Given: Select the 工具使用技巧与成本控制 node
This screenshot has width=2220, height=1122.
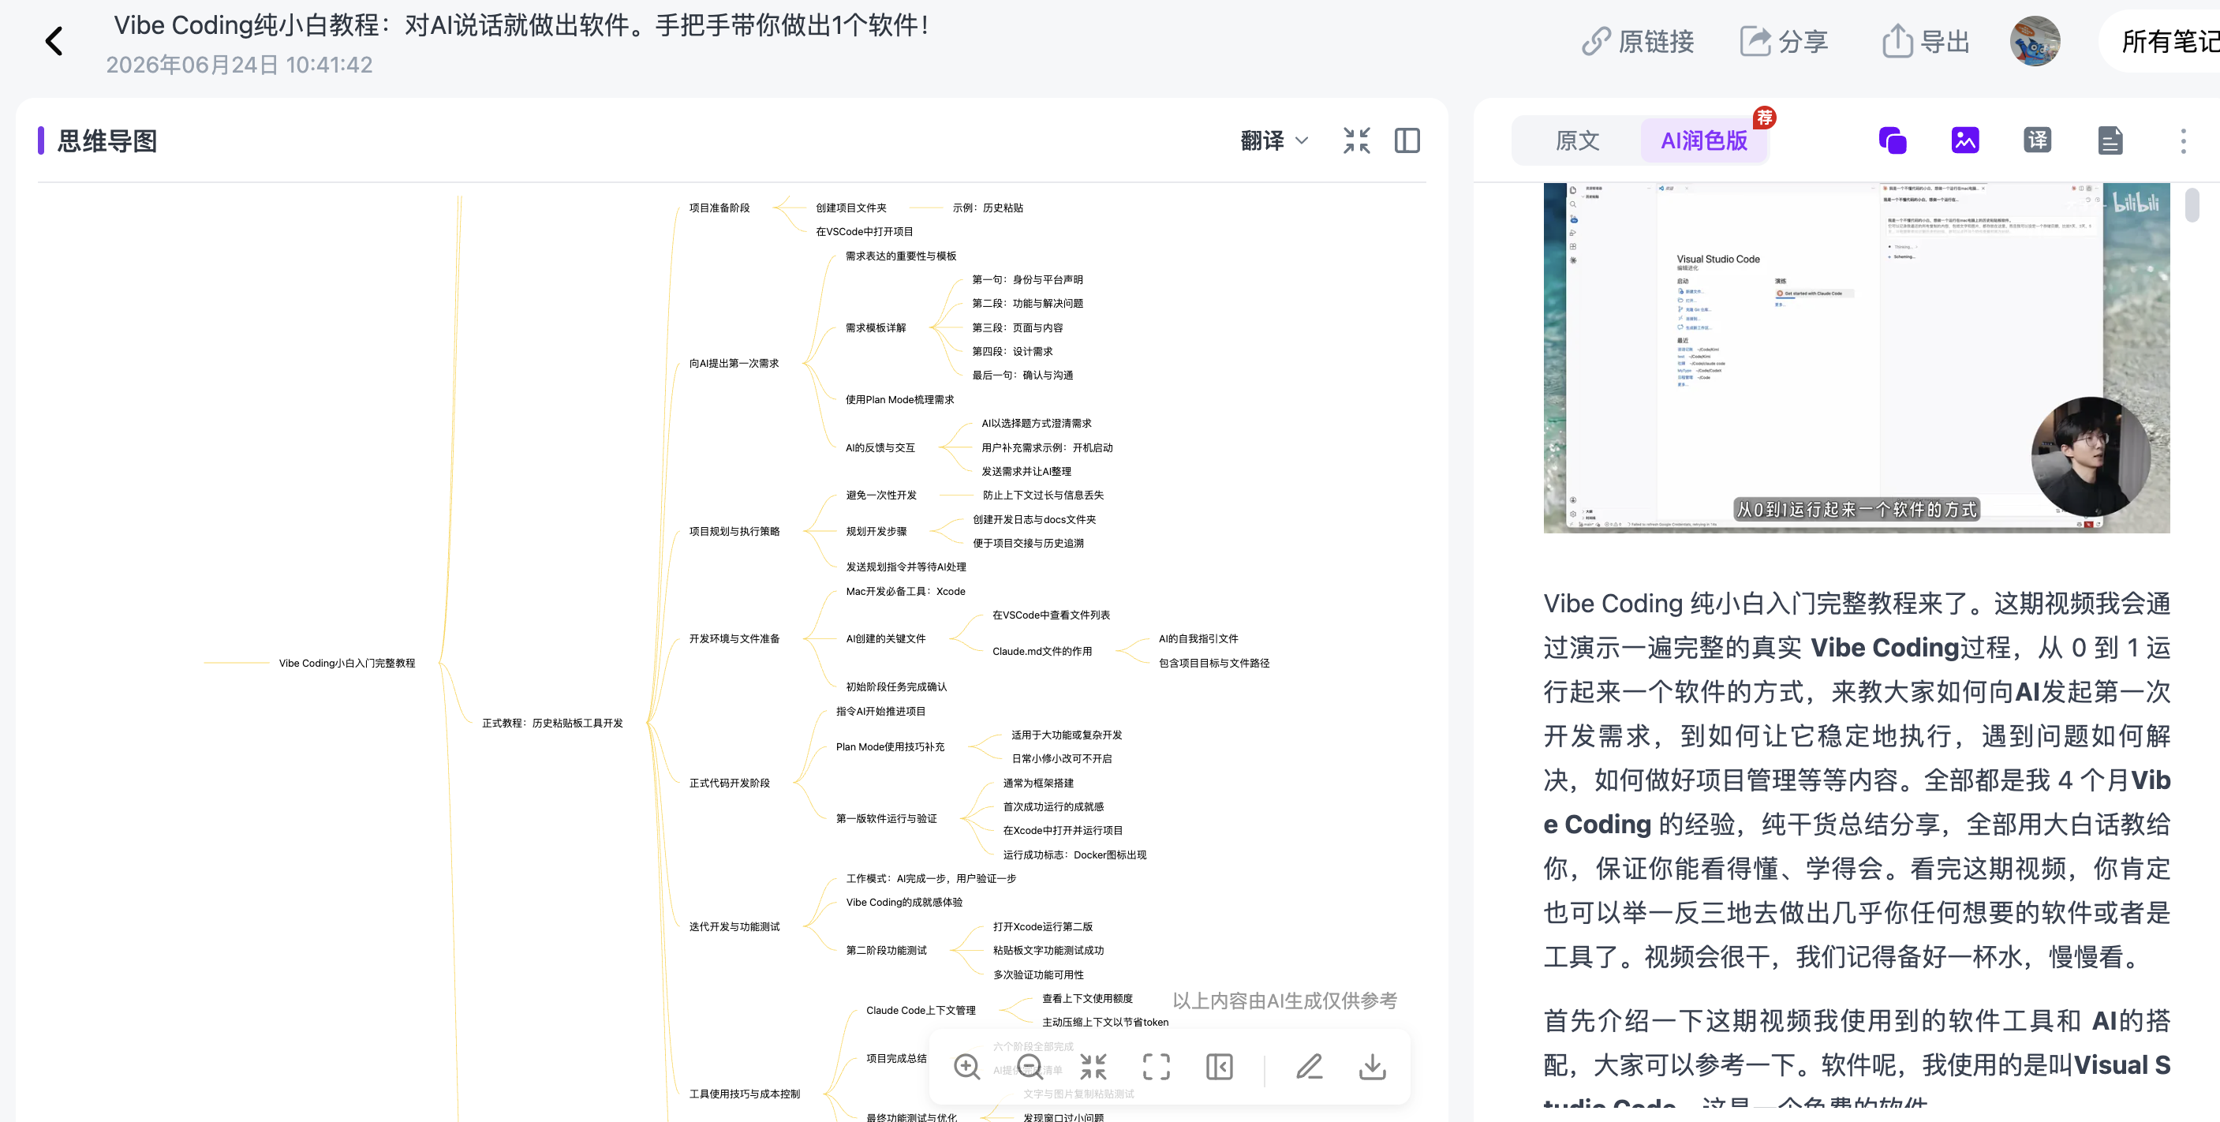Looking at the screenshot, I should click(744, 1094).
